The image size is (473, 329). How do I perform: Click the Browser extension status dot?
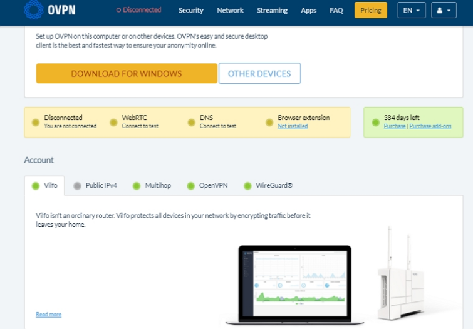click(x=269, y=123)
